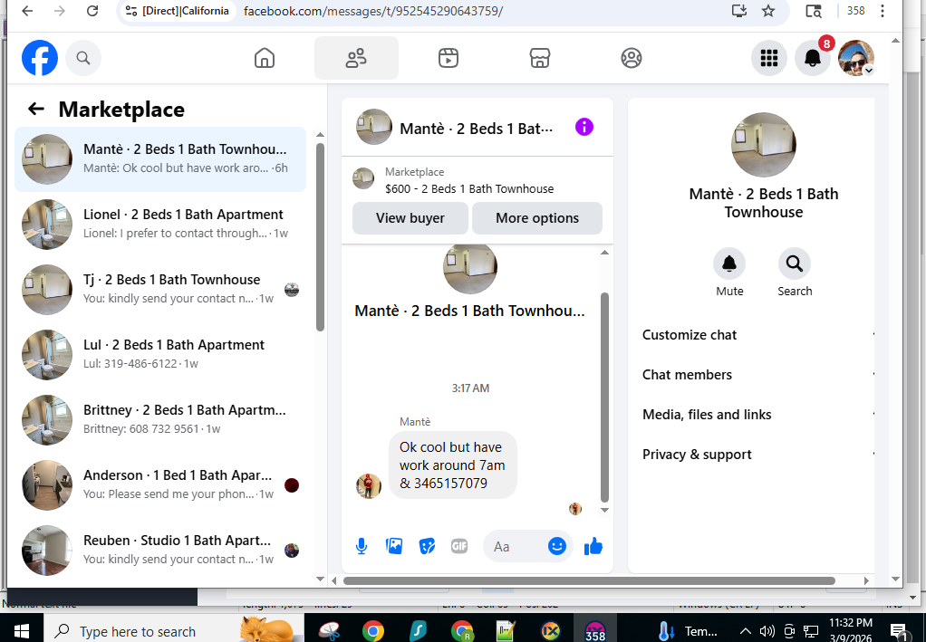Click the address bar URL
Viewport: 926px width, 642px height.
(x=373, y=11)
